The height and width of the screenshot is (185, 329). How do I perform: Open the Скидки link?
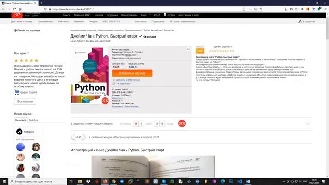pyautogui.click(x=93, y=21)
